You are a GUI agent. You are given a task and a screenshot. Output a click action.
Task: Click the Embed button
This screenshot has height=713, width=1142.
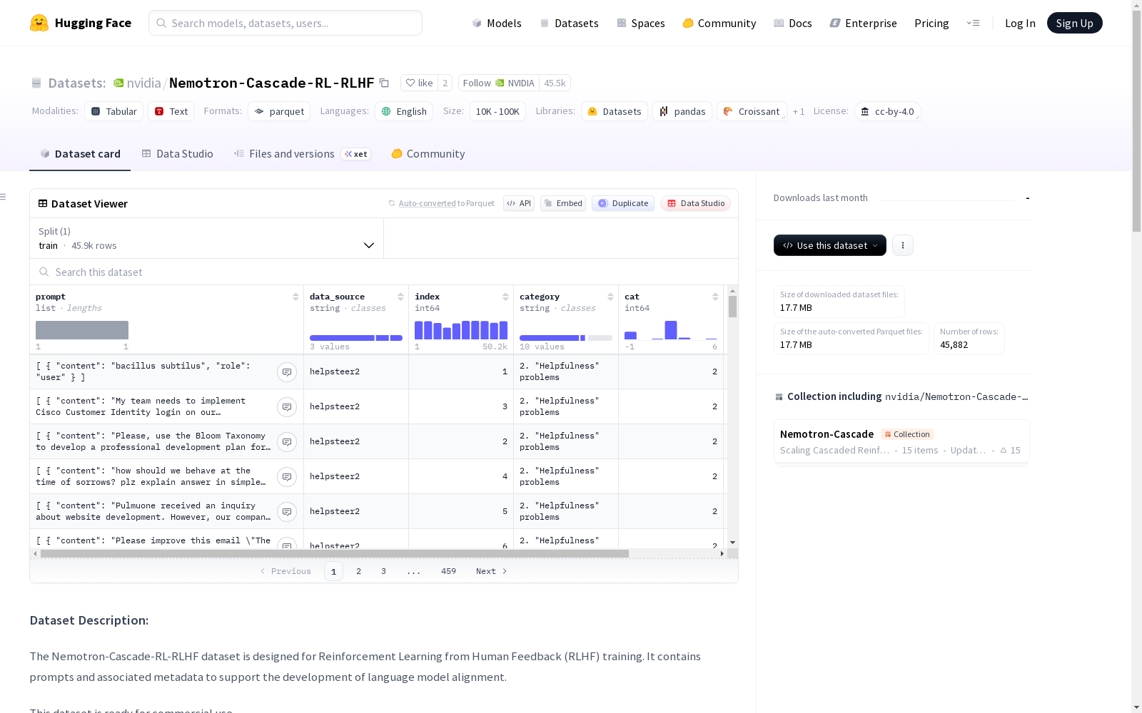[563, 203]
